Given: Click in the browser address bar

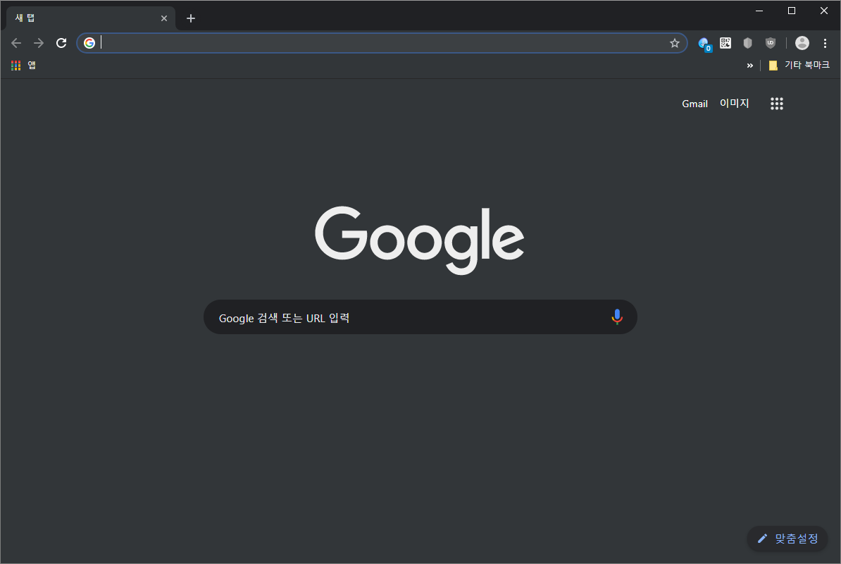Looking at the screenshot, I should pos(383,43).
